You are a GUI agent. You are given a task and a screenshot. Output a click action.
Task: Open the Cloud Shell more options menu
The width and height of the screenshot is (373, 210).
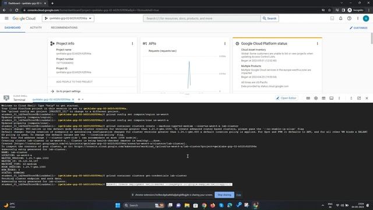[339, 98]
